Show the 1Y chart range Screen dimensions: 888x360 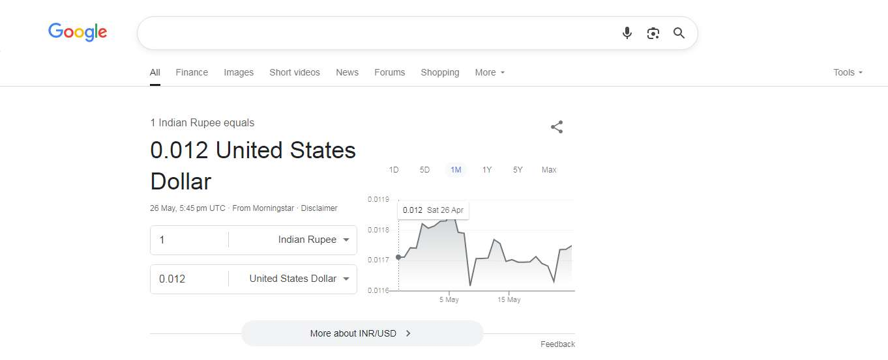tap(486, 170)
